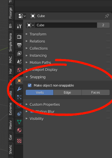The height and width of the screenshot is (158, 112).
Task: Switch to the Har sidebar tab
Action: click(10, 71)
